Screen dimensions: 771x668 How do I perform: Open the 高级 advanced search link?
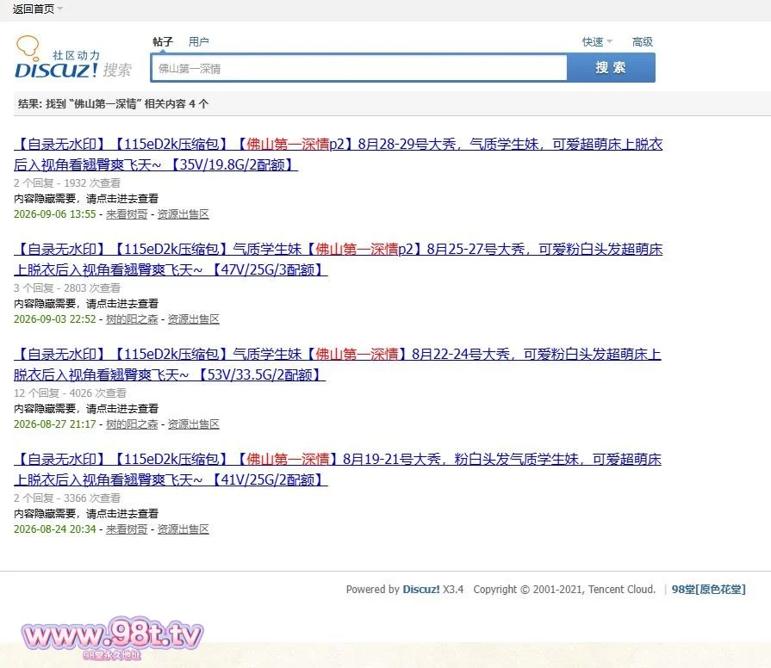tap(643, 41)
